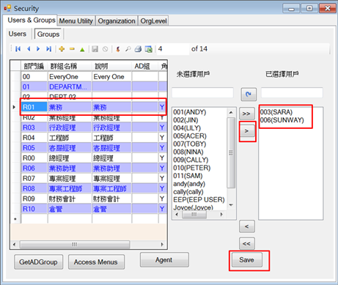Go to the previous record
This screenshot has width=338, height=285.
pyautogui.click(x=29, y=49)
